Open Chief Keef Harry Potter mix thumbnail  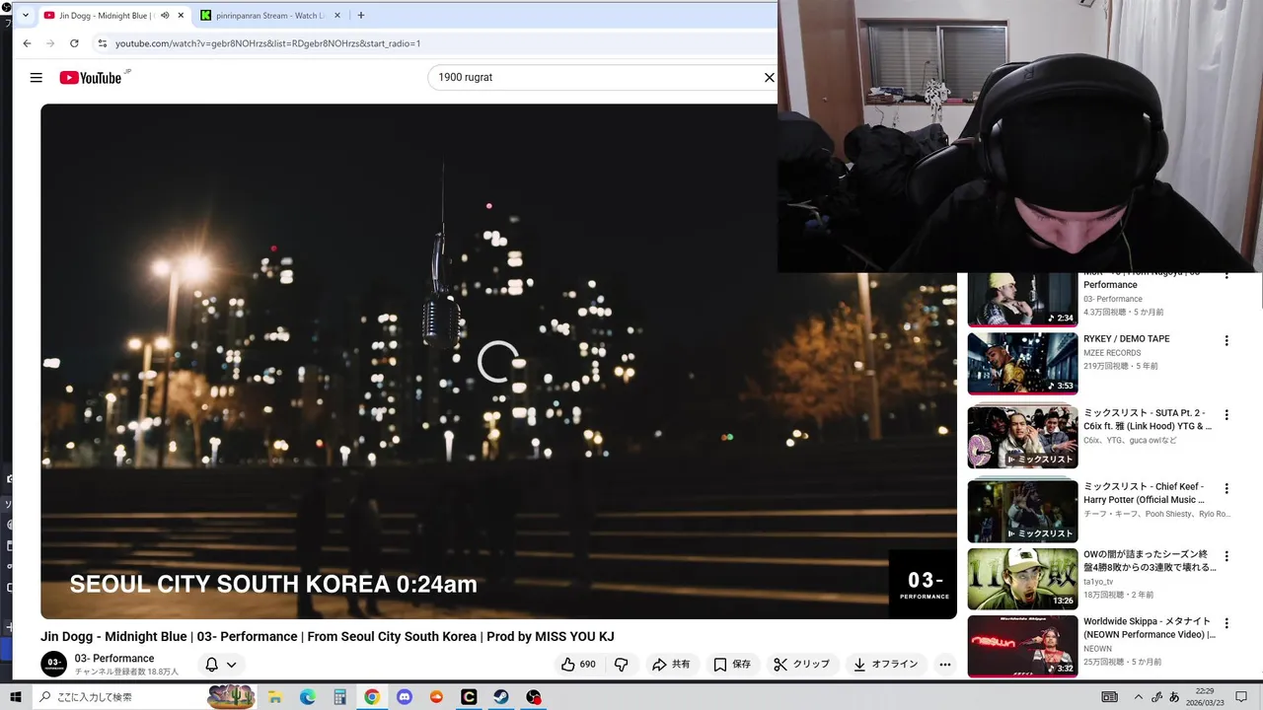point(1022,511)
